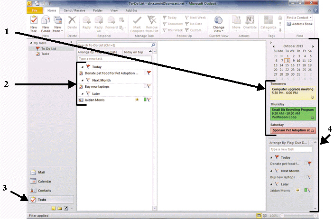Switch to the Send / Receive tab
The width and height of the screenshot is (334, 219).
[x=74, y=10]
